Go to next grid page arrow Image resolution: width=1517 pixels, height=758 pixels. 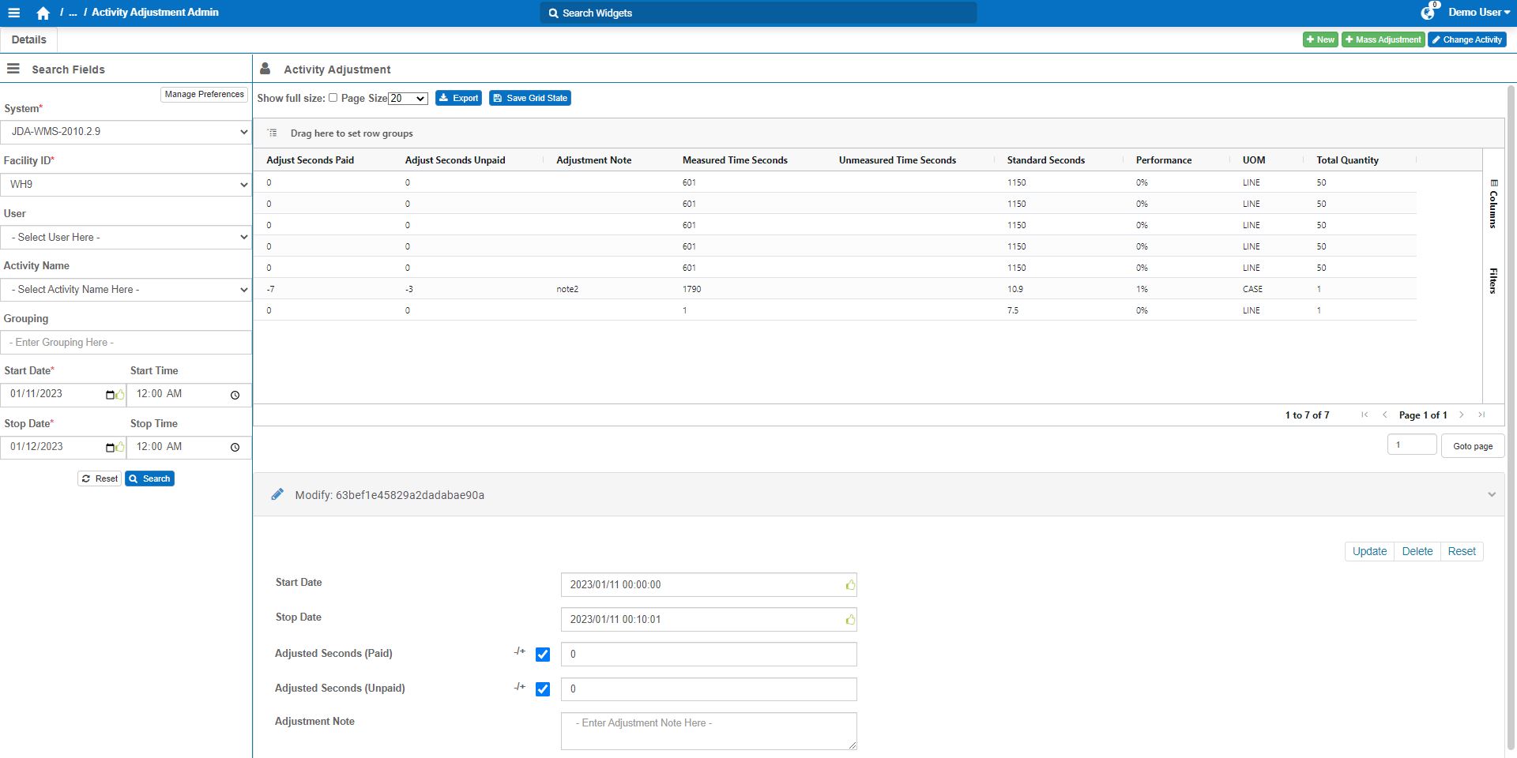click(x=1462, y=415)
